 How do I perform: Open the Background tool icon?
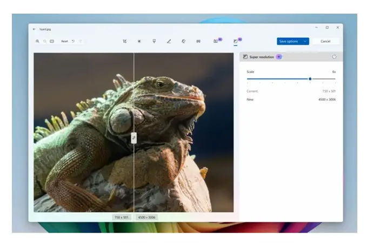198,41
